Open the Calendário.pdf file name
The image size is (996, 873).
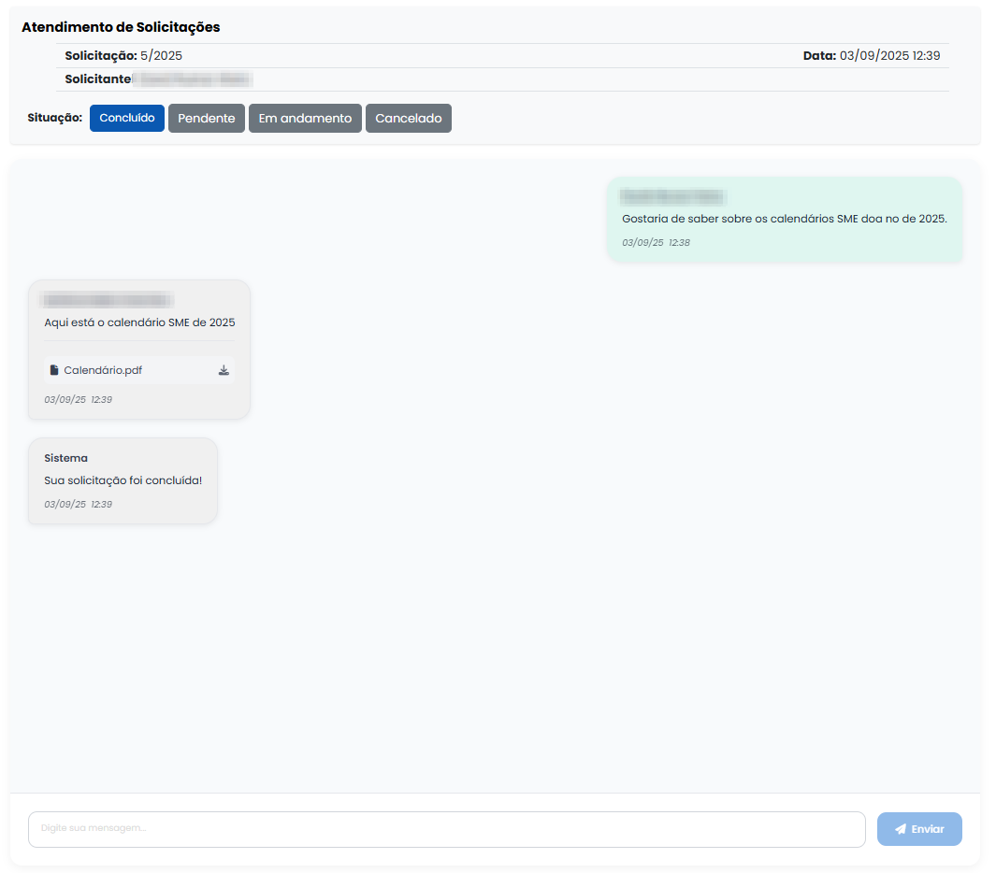click(x=103, y=370)
